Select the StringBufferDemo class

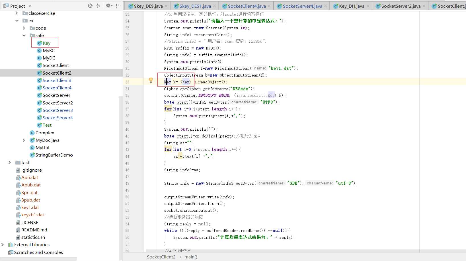(x=54, y=155)
